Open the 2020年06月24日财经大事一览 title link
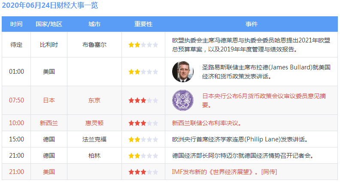The image size is (340, 183). pyautogui.click(x=49, y=6)
